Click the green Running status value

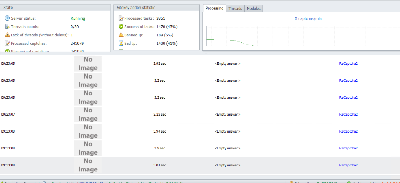click(78, 18)
